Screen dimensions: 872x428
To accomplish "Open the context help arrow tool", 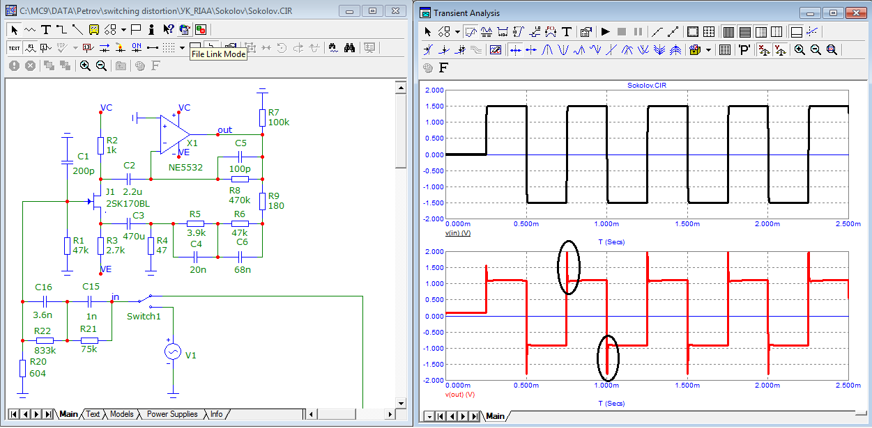I will tap(168, 29).
